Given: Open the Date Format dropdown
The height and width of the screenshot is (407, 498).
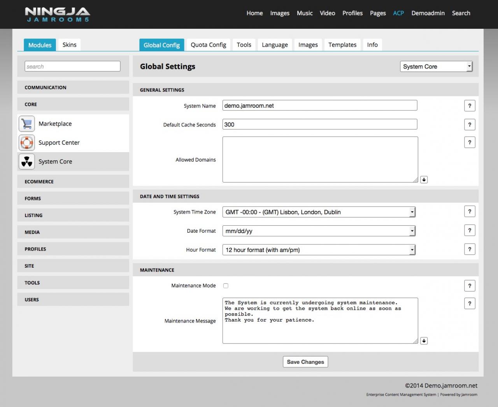Looking at the screenshot, I should pos(319,231).
